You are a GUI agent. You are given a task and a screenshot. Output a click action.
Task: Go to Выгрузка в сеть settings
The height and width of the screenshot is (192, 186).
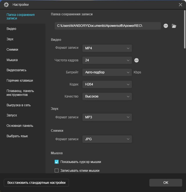19,105
